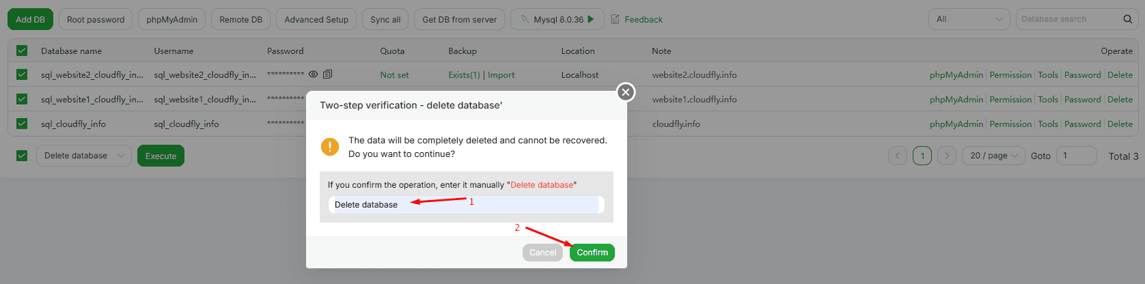Image resolution: width=1145 pixels, height=284 pixels.
Task: Open the phpMyAdmin toolbar button
Action: [171, 19]
